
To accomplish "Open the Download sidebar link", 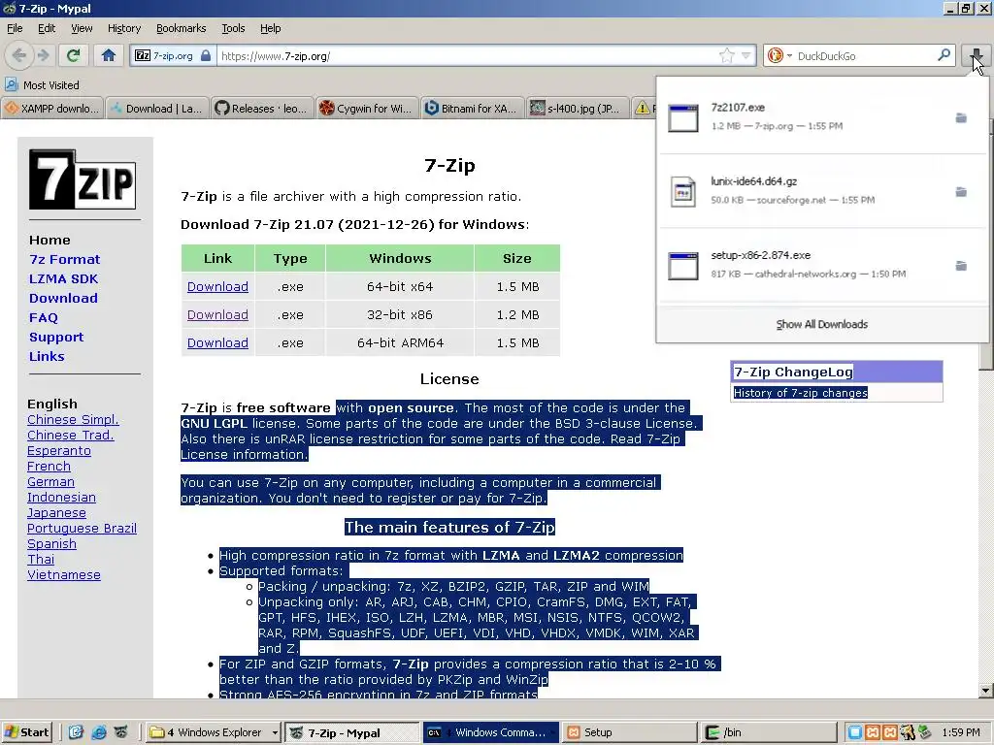I will click(63, 298).
